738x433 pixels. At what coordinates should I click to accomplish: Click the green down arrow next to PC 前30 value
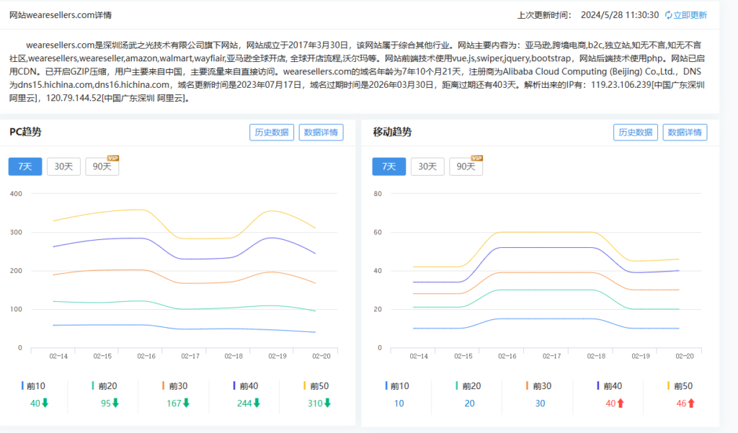tap(187, 403)
